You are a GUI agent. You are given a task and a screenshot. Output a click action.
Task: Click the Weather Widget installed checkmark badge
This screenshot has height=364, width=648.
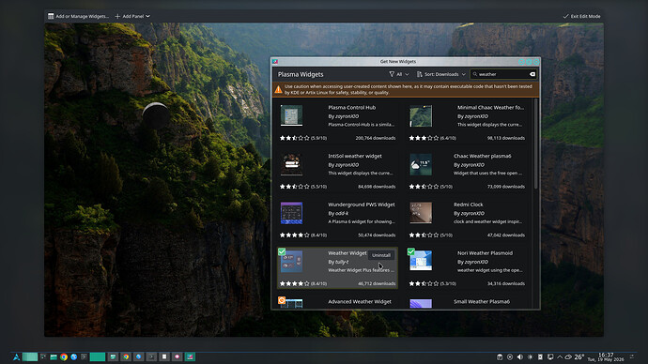pyautogui.click(x=282, y=251)
